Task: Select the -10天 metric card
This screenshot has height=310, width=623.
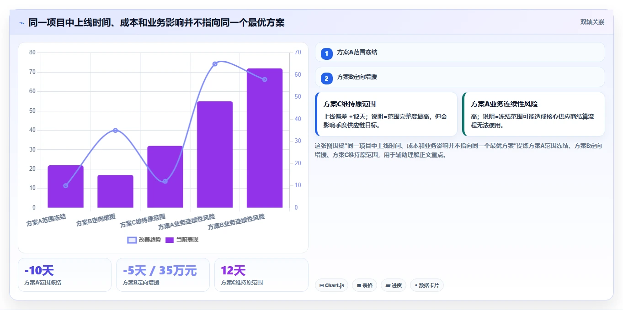Action: pyautogui.click(x=64, y=275)
